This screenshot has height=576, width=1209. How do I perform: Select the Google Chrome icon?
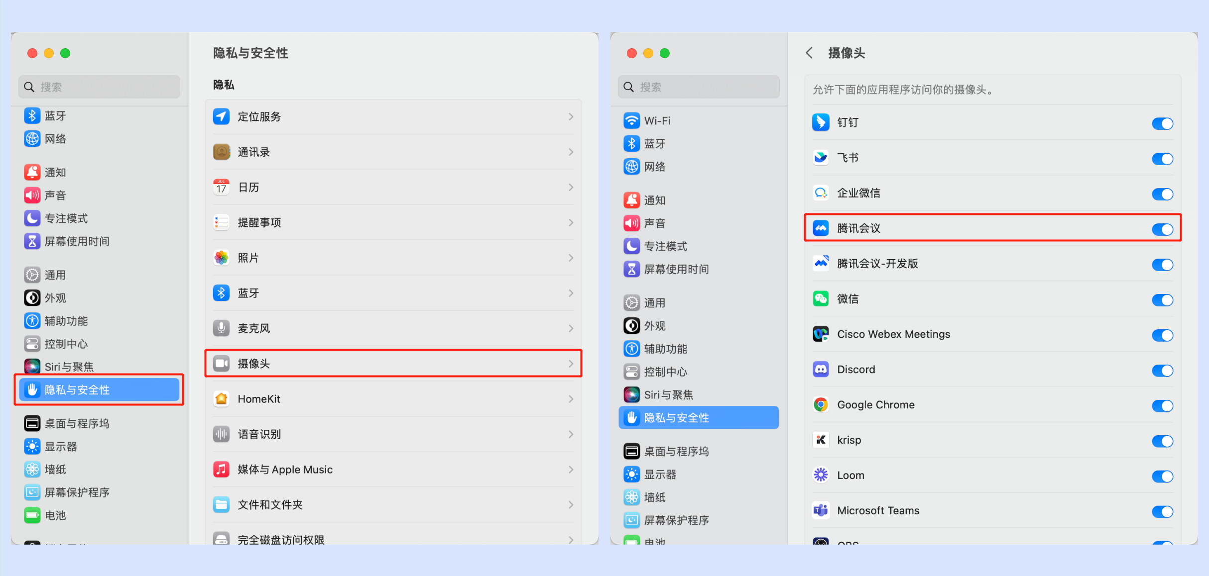coord(821,404)
